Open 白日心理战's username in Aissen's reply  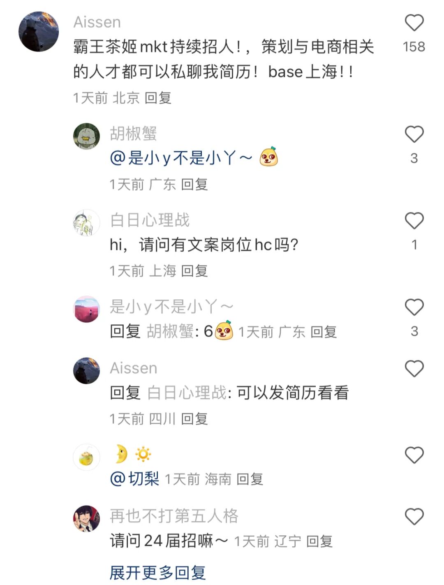pyautogui.click(x=187, y=393)
